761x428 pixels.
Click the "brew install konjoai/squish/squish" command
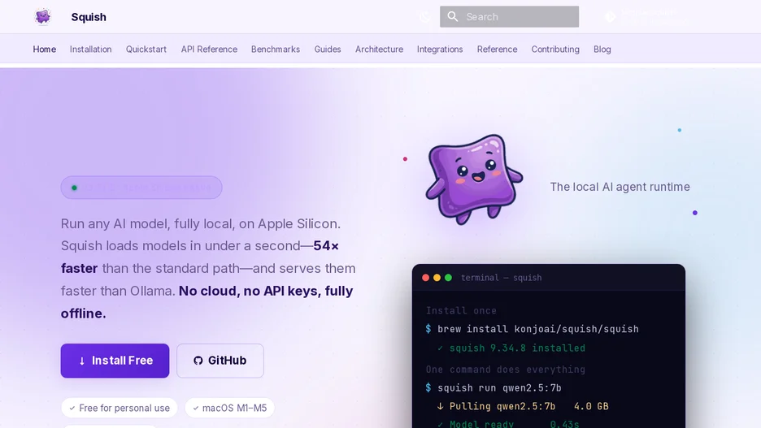point(537,329)
